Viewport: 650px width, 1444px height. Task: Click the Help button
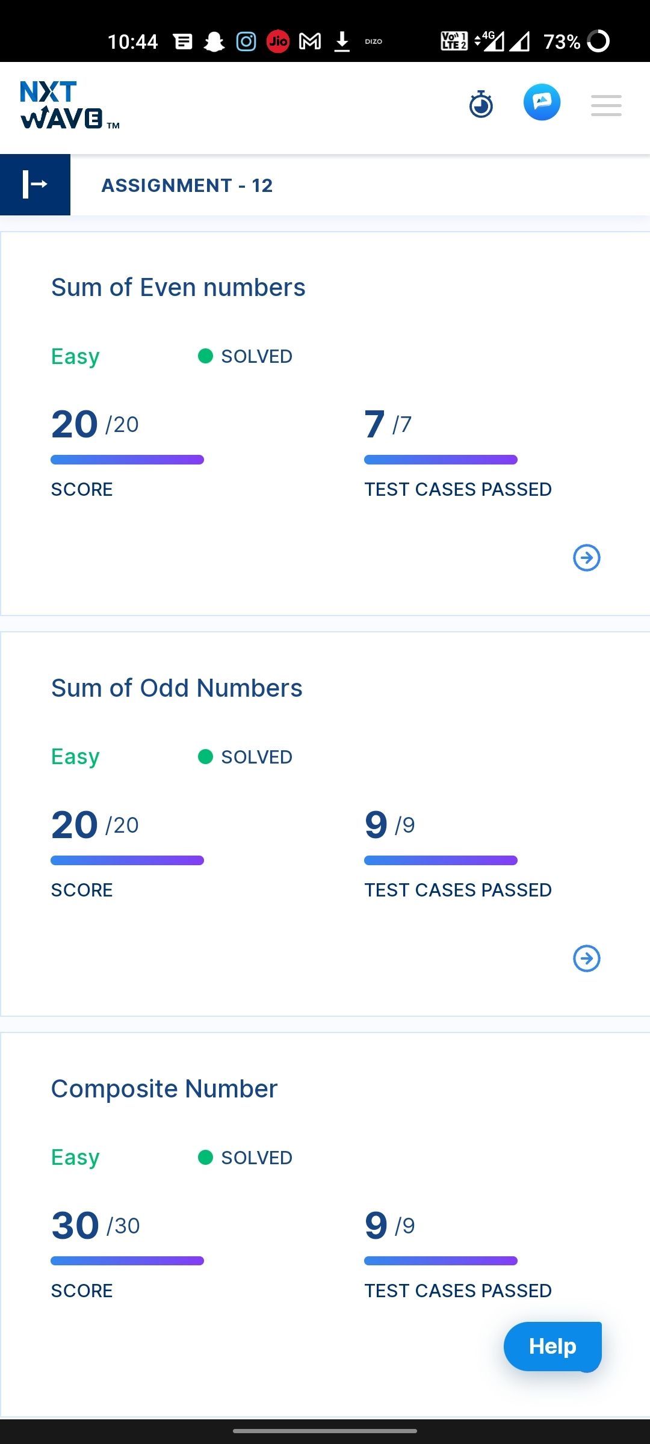[x=552, y=1347]
